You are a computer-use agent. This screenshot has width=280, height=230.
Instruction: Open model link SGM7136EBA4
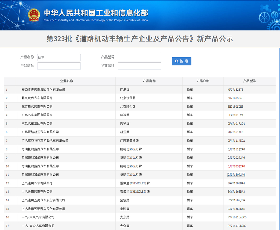pos(236,183)
